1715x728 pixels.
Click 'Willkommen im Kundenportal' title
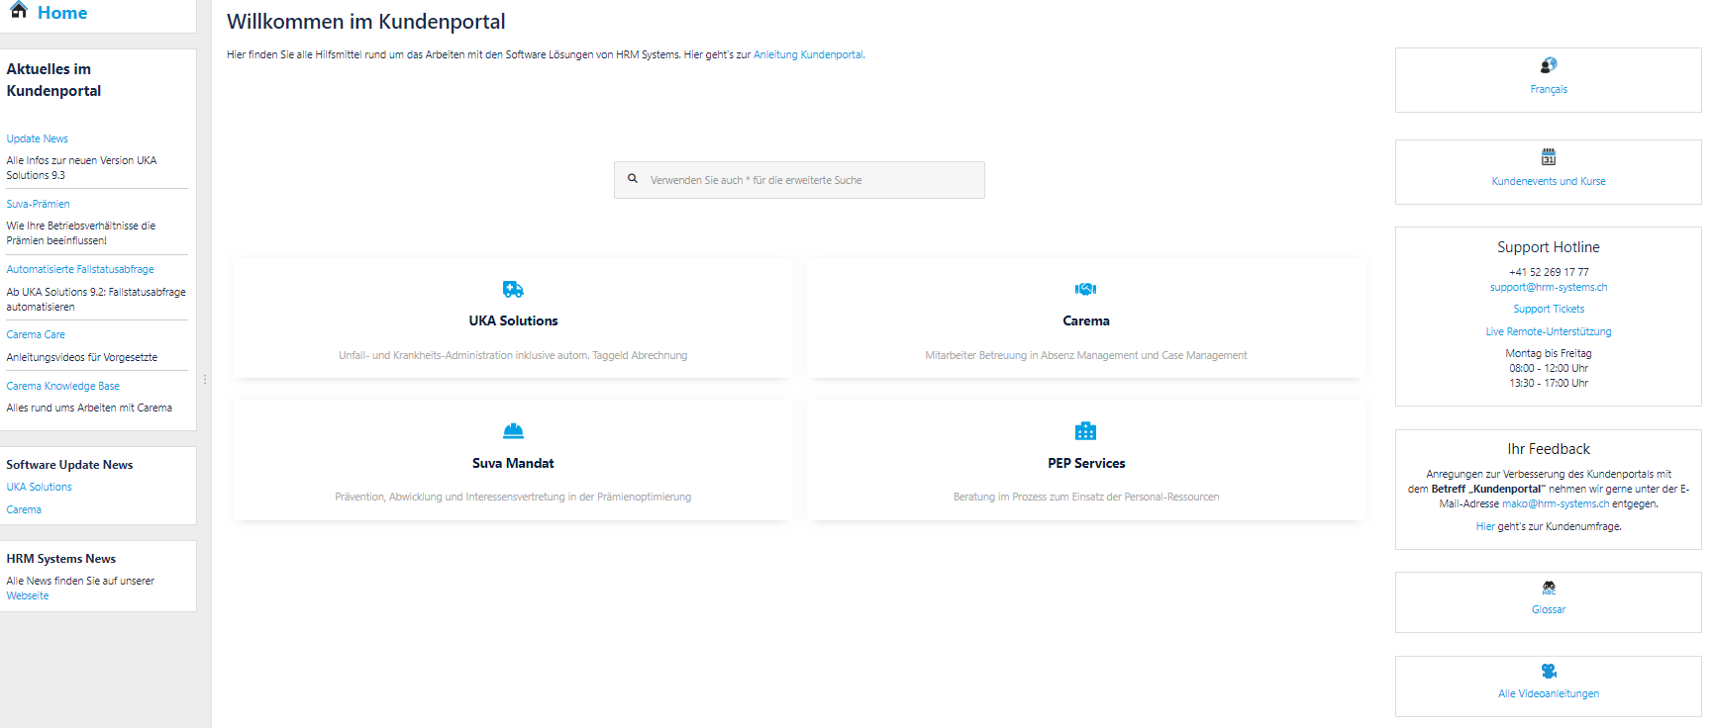pos(366,22)
